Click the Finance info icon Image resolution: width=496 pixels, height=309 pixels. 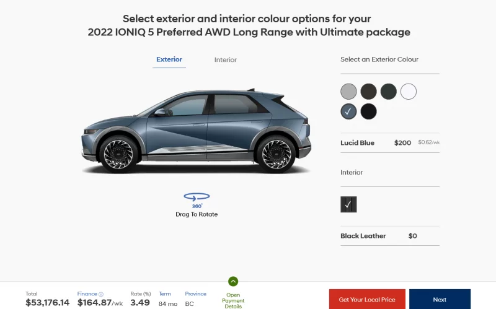pos(101,294)
